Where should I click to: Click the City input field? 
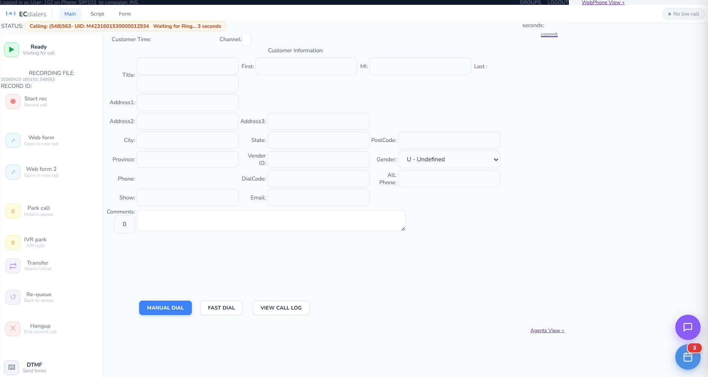[187, 140]
